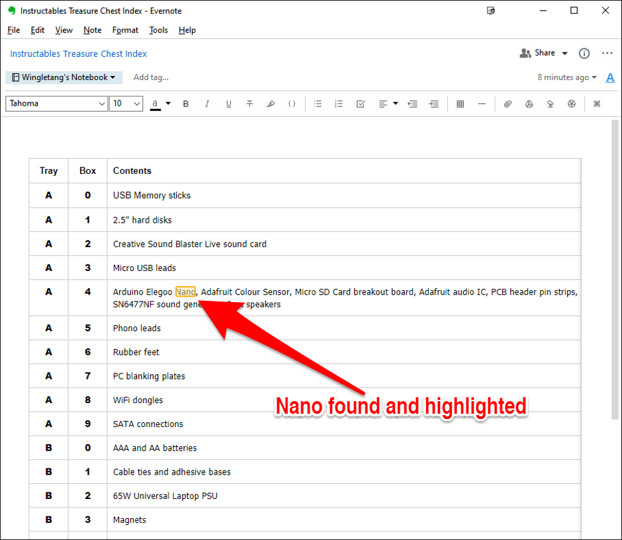
Task: Insert a table
Action: click(460, 104)
